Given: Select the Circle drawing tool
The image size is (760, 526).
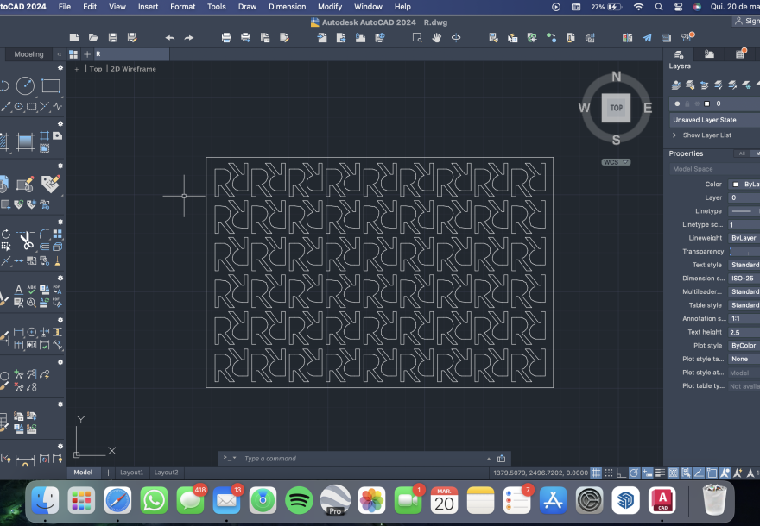Looking at the screenshot, I should pyautogui.click(x=25, y=86).
